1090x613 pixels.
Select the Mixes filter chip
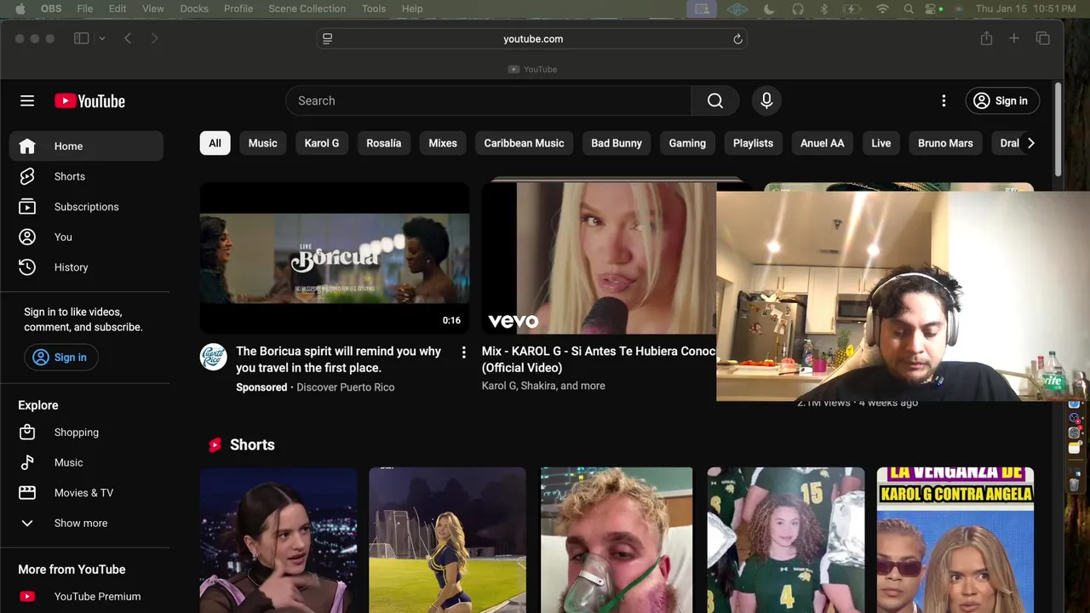tap(442, 143)
